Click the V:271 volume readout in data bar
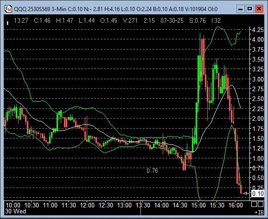Viewport: 268px width, 219px height. tap(130, 21)
